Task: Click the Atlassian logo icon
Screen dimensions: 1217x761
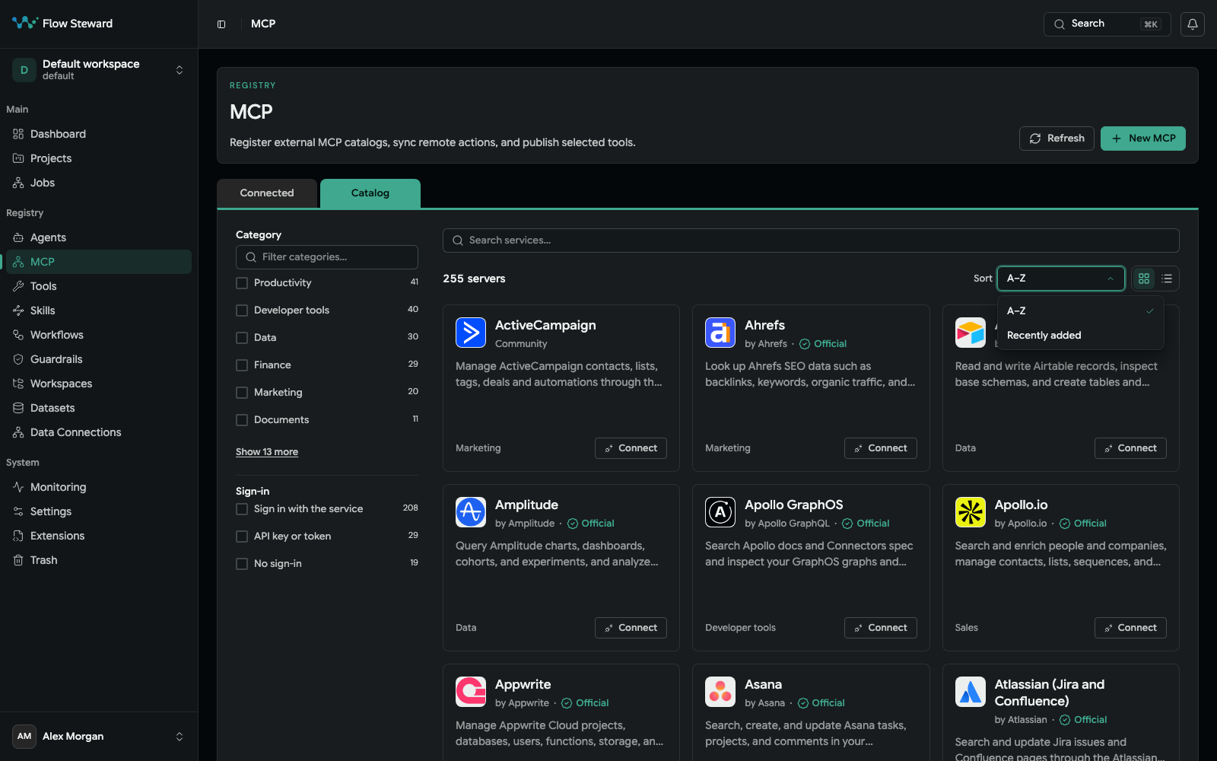Action: pos(971,692)
